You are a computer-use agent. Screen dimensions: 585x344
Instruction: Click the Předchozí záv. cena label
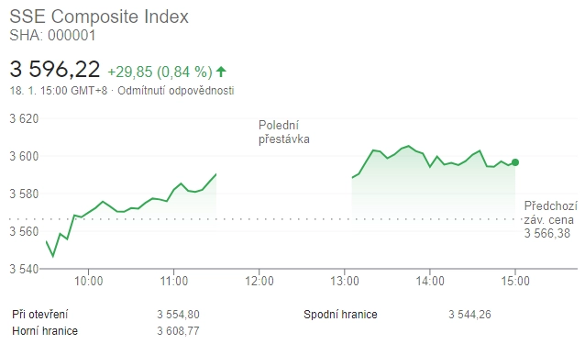[550, 213]
